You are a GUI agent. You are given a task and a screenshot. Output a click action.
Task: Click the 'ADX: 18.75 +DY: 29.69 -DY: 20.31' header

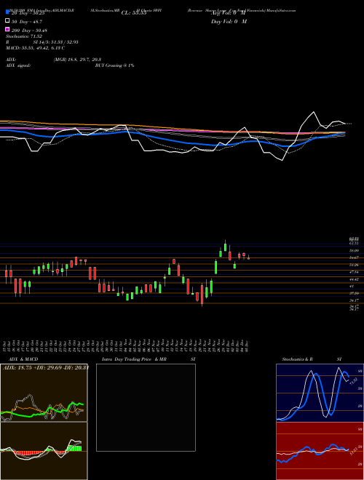coord(46,367)
